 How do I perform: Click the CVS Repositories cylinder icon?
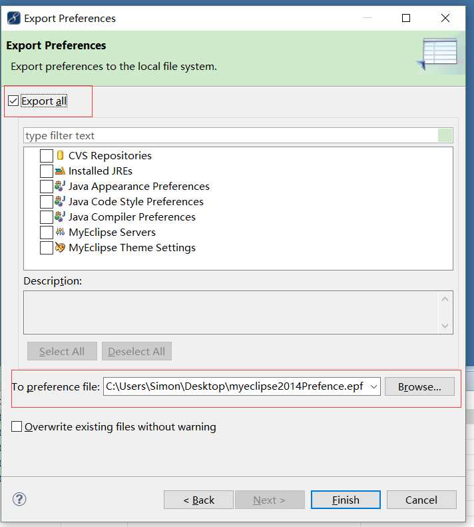point(60,155)
